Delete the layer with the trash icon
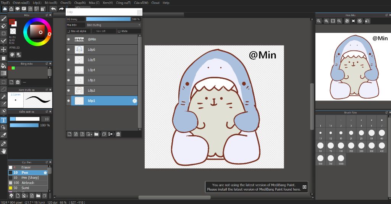Screen dimensions: 391x204 pos(118,134)
